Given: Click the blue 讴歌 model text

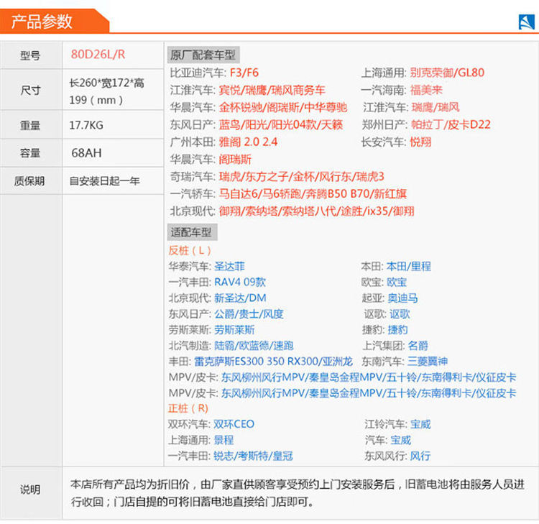Looking at the screenshot, I should coord(400,313).
